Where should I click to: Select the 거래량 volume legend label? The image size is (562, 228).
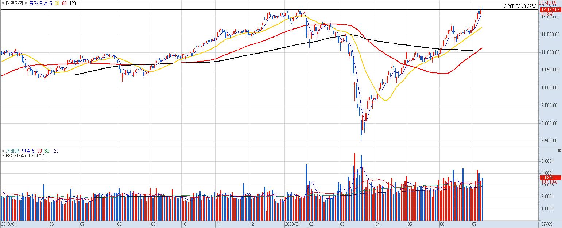[x=12, y=151]
